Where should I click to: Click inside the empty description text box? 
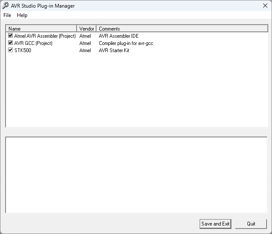point(136,175)
